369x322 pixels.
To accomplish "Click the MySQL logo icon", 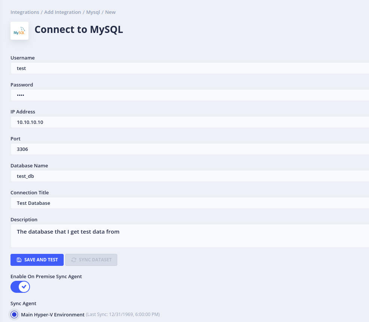I will 19,31.
